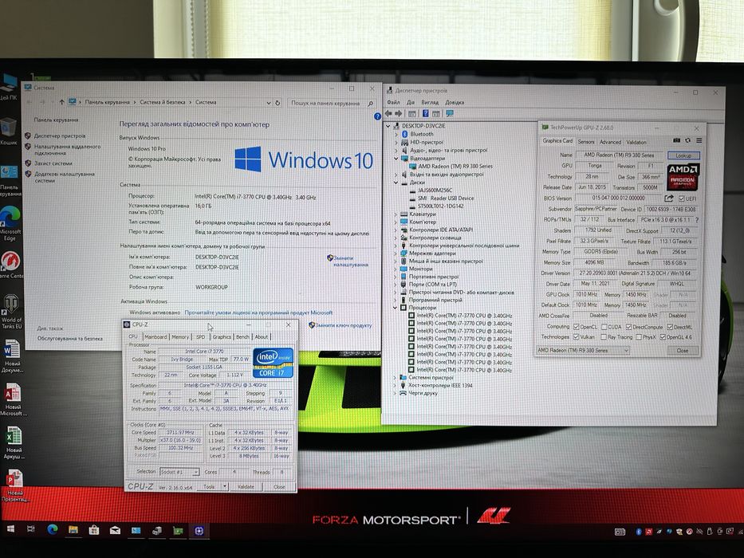The image size is (744, 558).
Task: Launch Edge from the taskbar
Action: pos(52,529)
